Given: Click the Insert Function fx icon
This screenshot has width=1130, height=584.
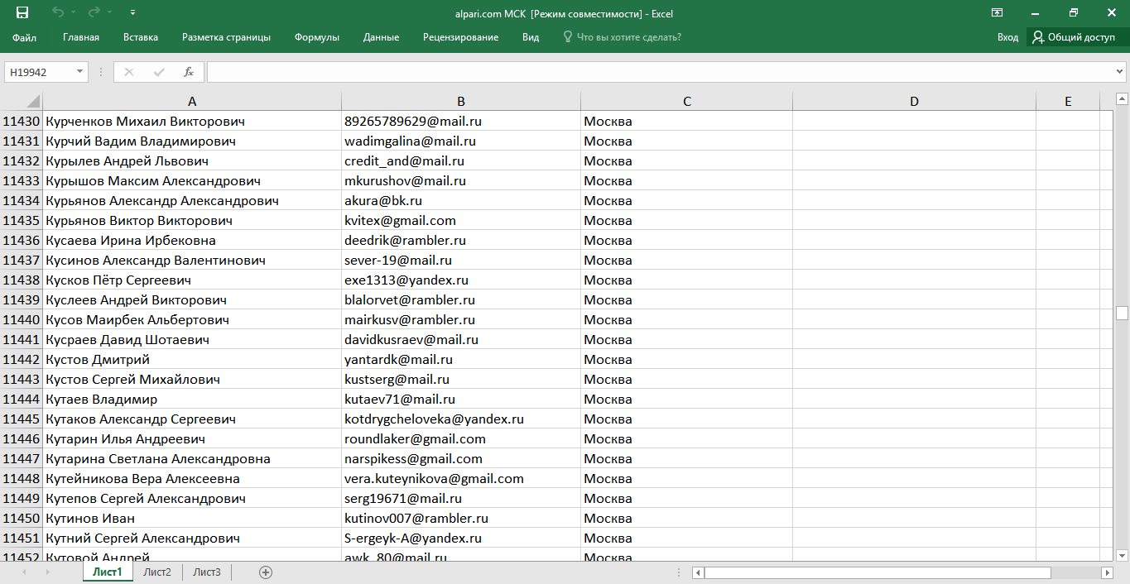Looking at the screenshot, I should [x=189, y=72].
